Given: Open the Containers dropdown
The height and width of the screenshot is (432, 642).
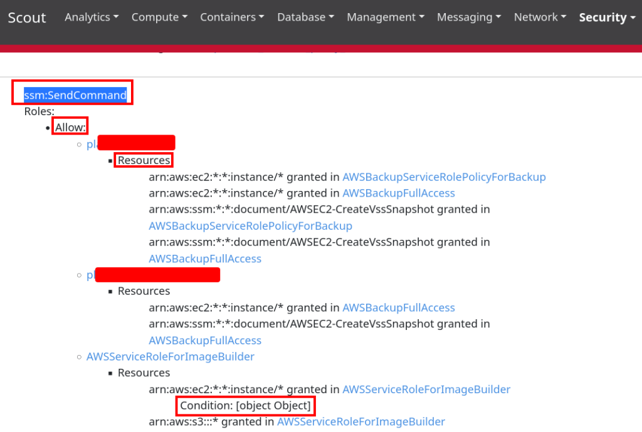Looking at the screenshot, I should pyautogui.click(x=232, y=18).
